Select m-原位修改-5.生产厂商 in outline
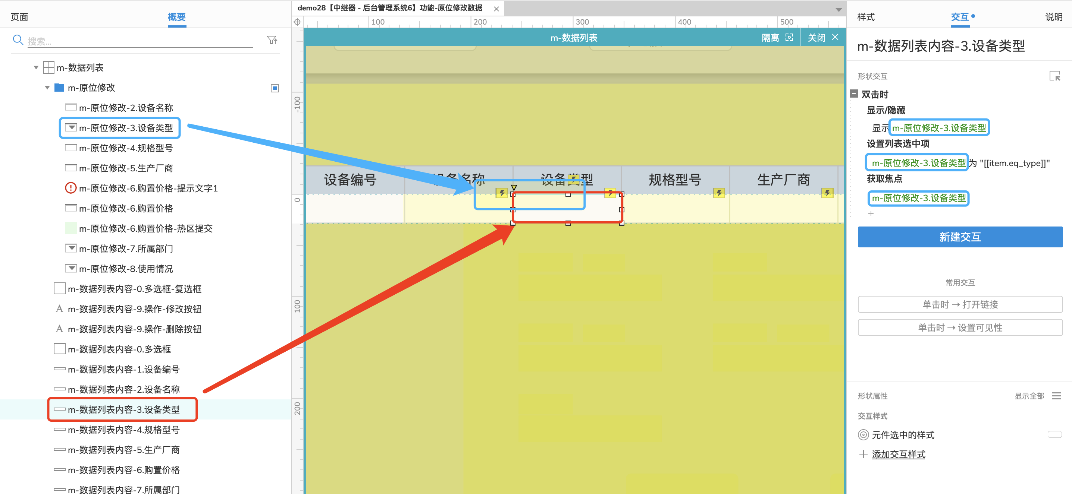Screen dimensions: 1072x494 coord(126,168)
